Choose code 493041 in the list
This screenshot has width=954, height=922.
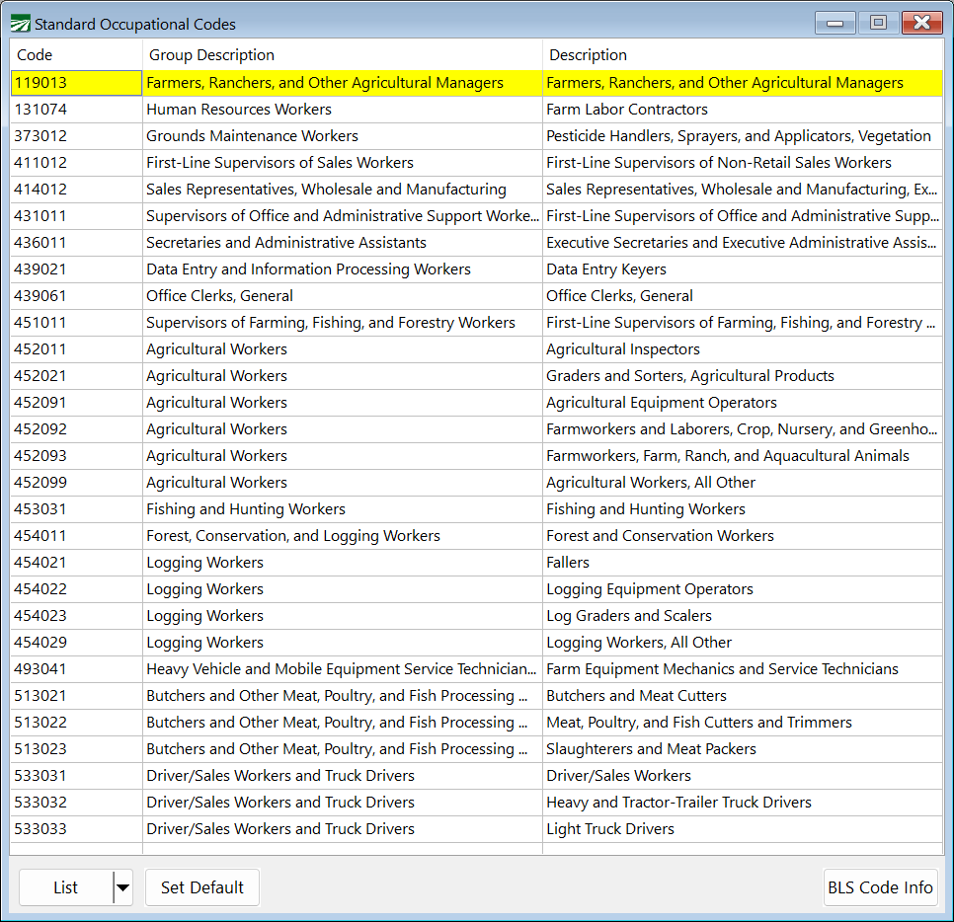point(41,669)
